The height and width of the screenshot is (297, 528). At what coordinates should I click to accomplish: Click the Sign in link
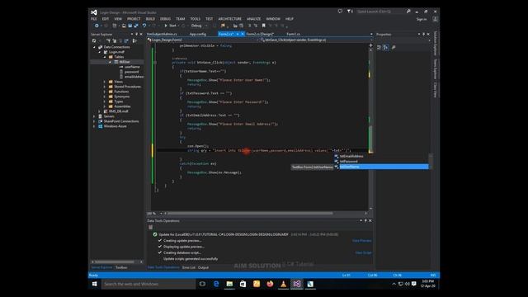[x=422, y=19]
